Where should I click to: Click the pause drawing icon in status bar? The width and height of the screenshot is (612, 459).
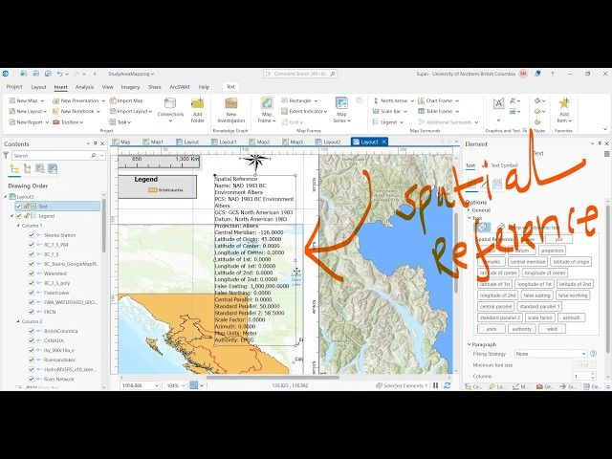pos(436,385)
